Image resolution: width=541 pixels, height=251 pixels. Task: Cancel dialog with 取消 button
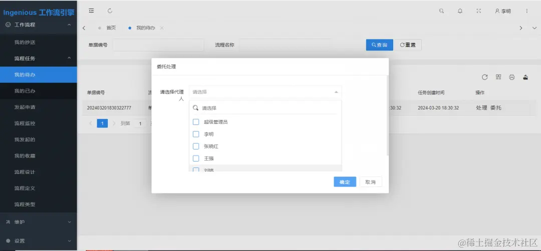[x=371, y=182]
